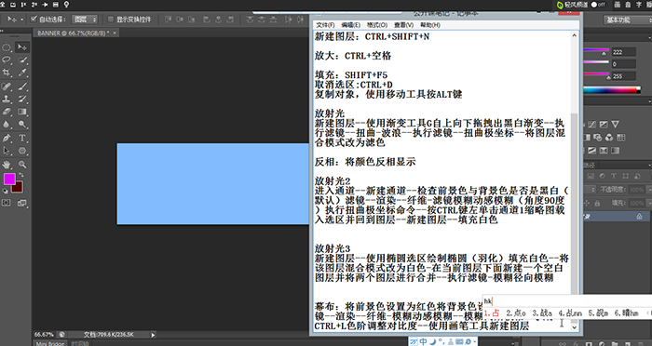Select the Lasso tool

7,60
